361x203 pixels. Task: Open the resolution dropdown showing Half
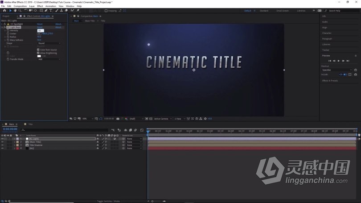pos(136,119)
